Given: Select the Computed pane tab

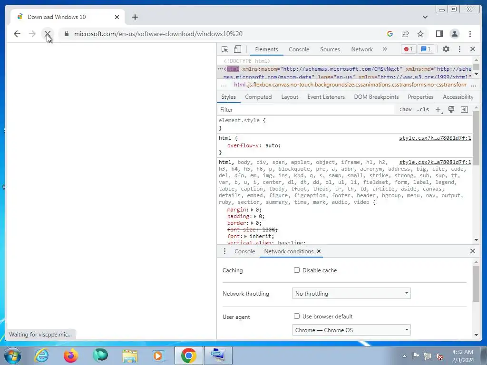Looking at the screenshot, I should [258, 97].
